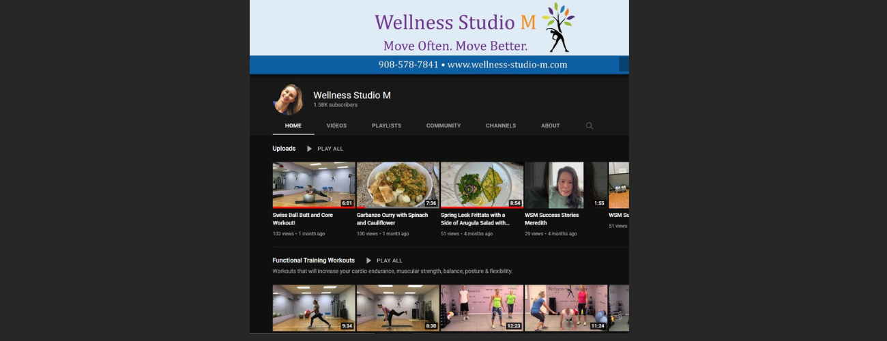This screenshot has height=341, width=887.
Task: Click the website address in the banner
Action: (x=508, y=65)
